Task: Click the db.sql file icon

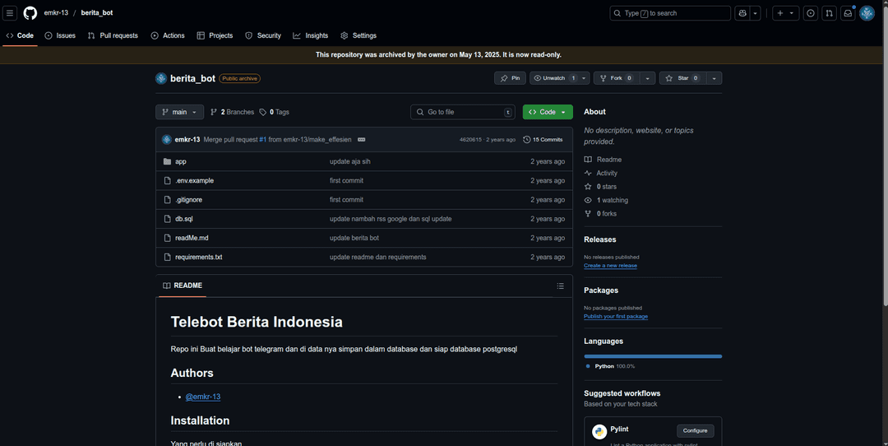Action: tap(167, 219)
